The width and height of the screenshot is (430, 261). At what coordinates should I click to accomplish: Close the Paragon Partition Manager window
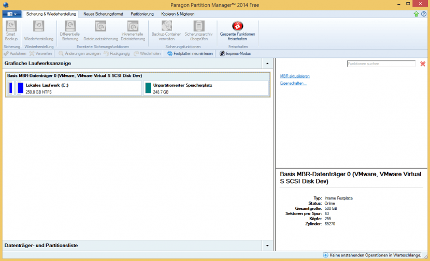click(420, 4)
